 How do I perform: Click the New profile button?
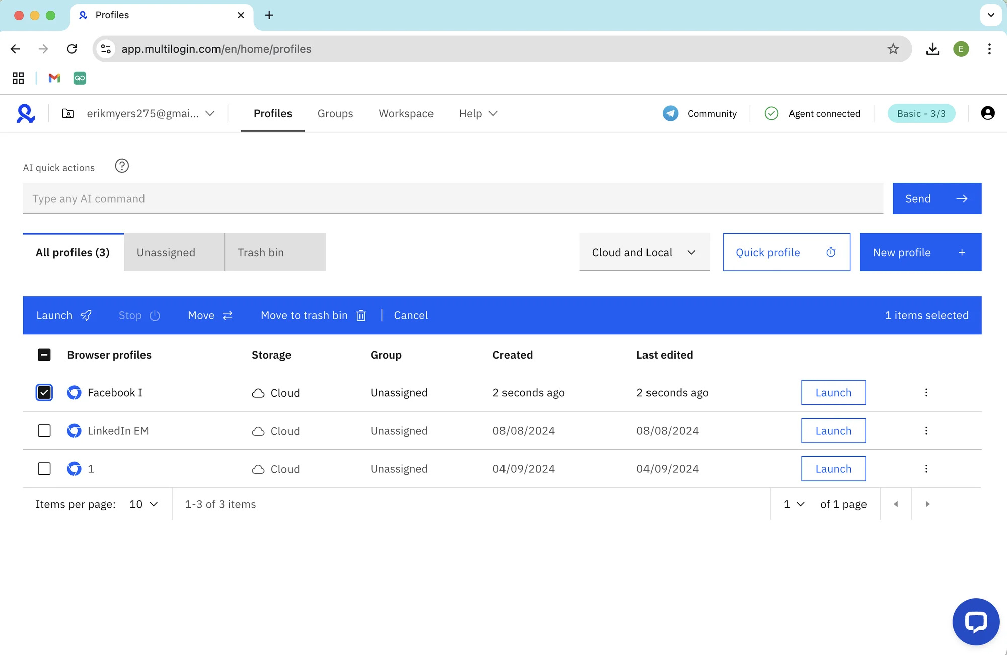[920, 252]
